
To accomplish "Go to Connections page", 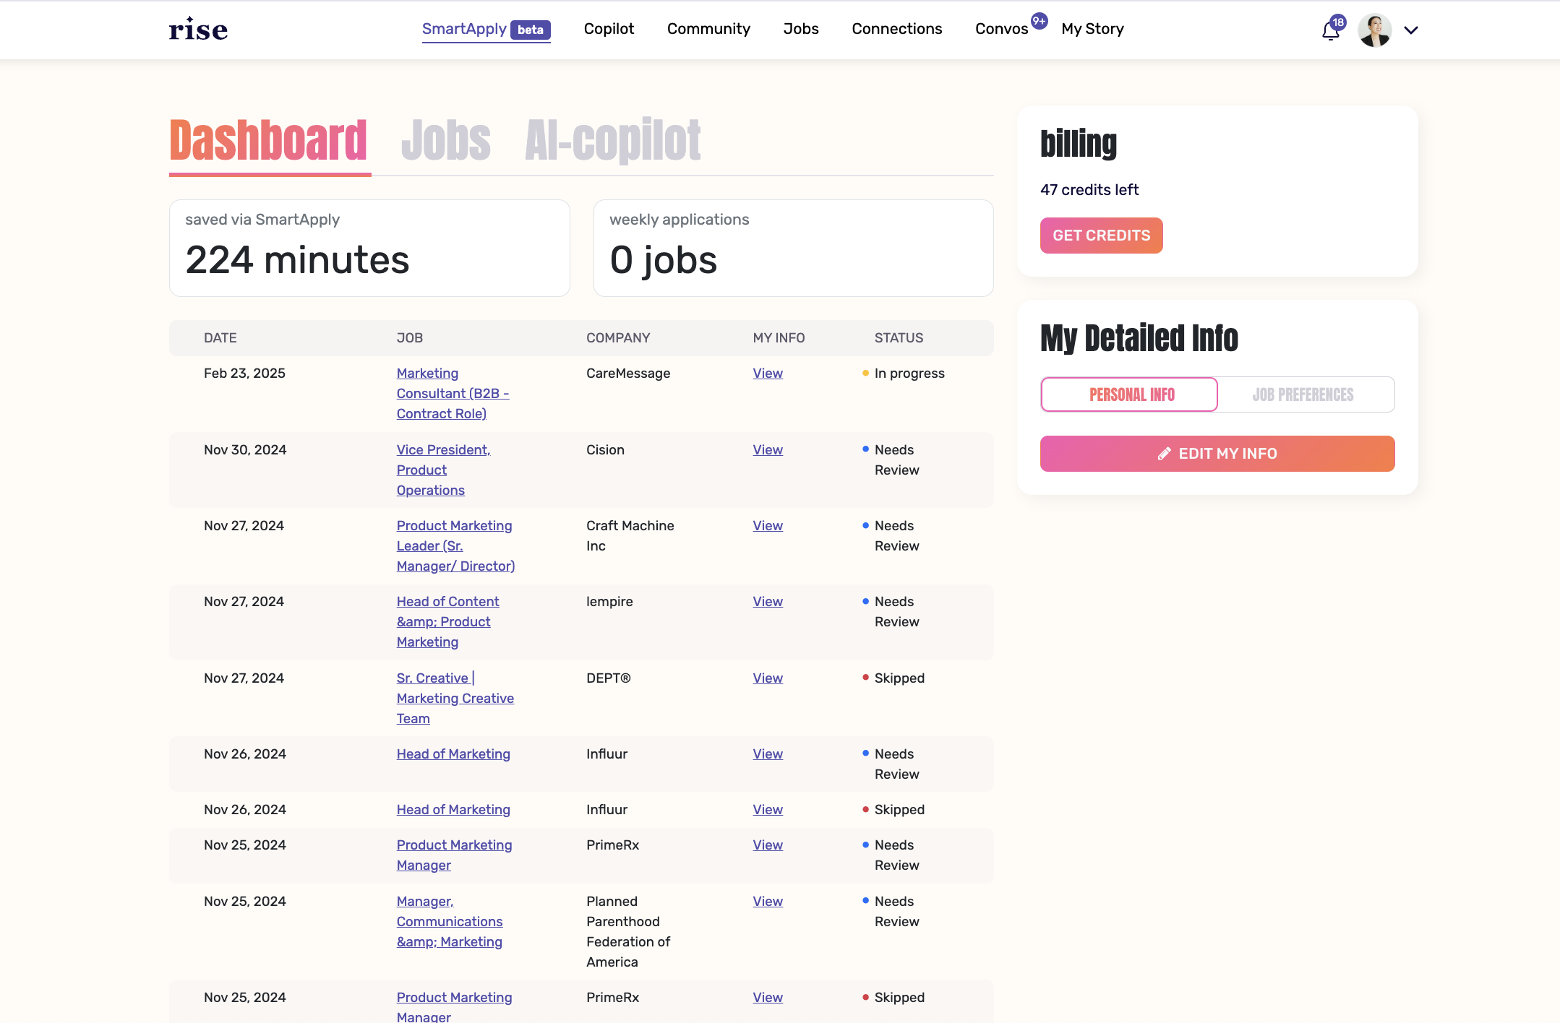I will (896, 29).
